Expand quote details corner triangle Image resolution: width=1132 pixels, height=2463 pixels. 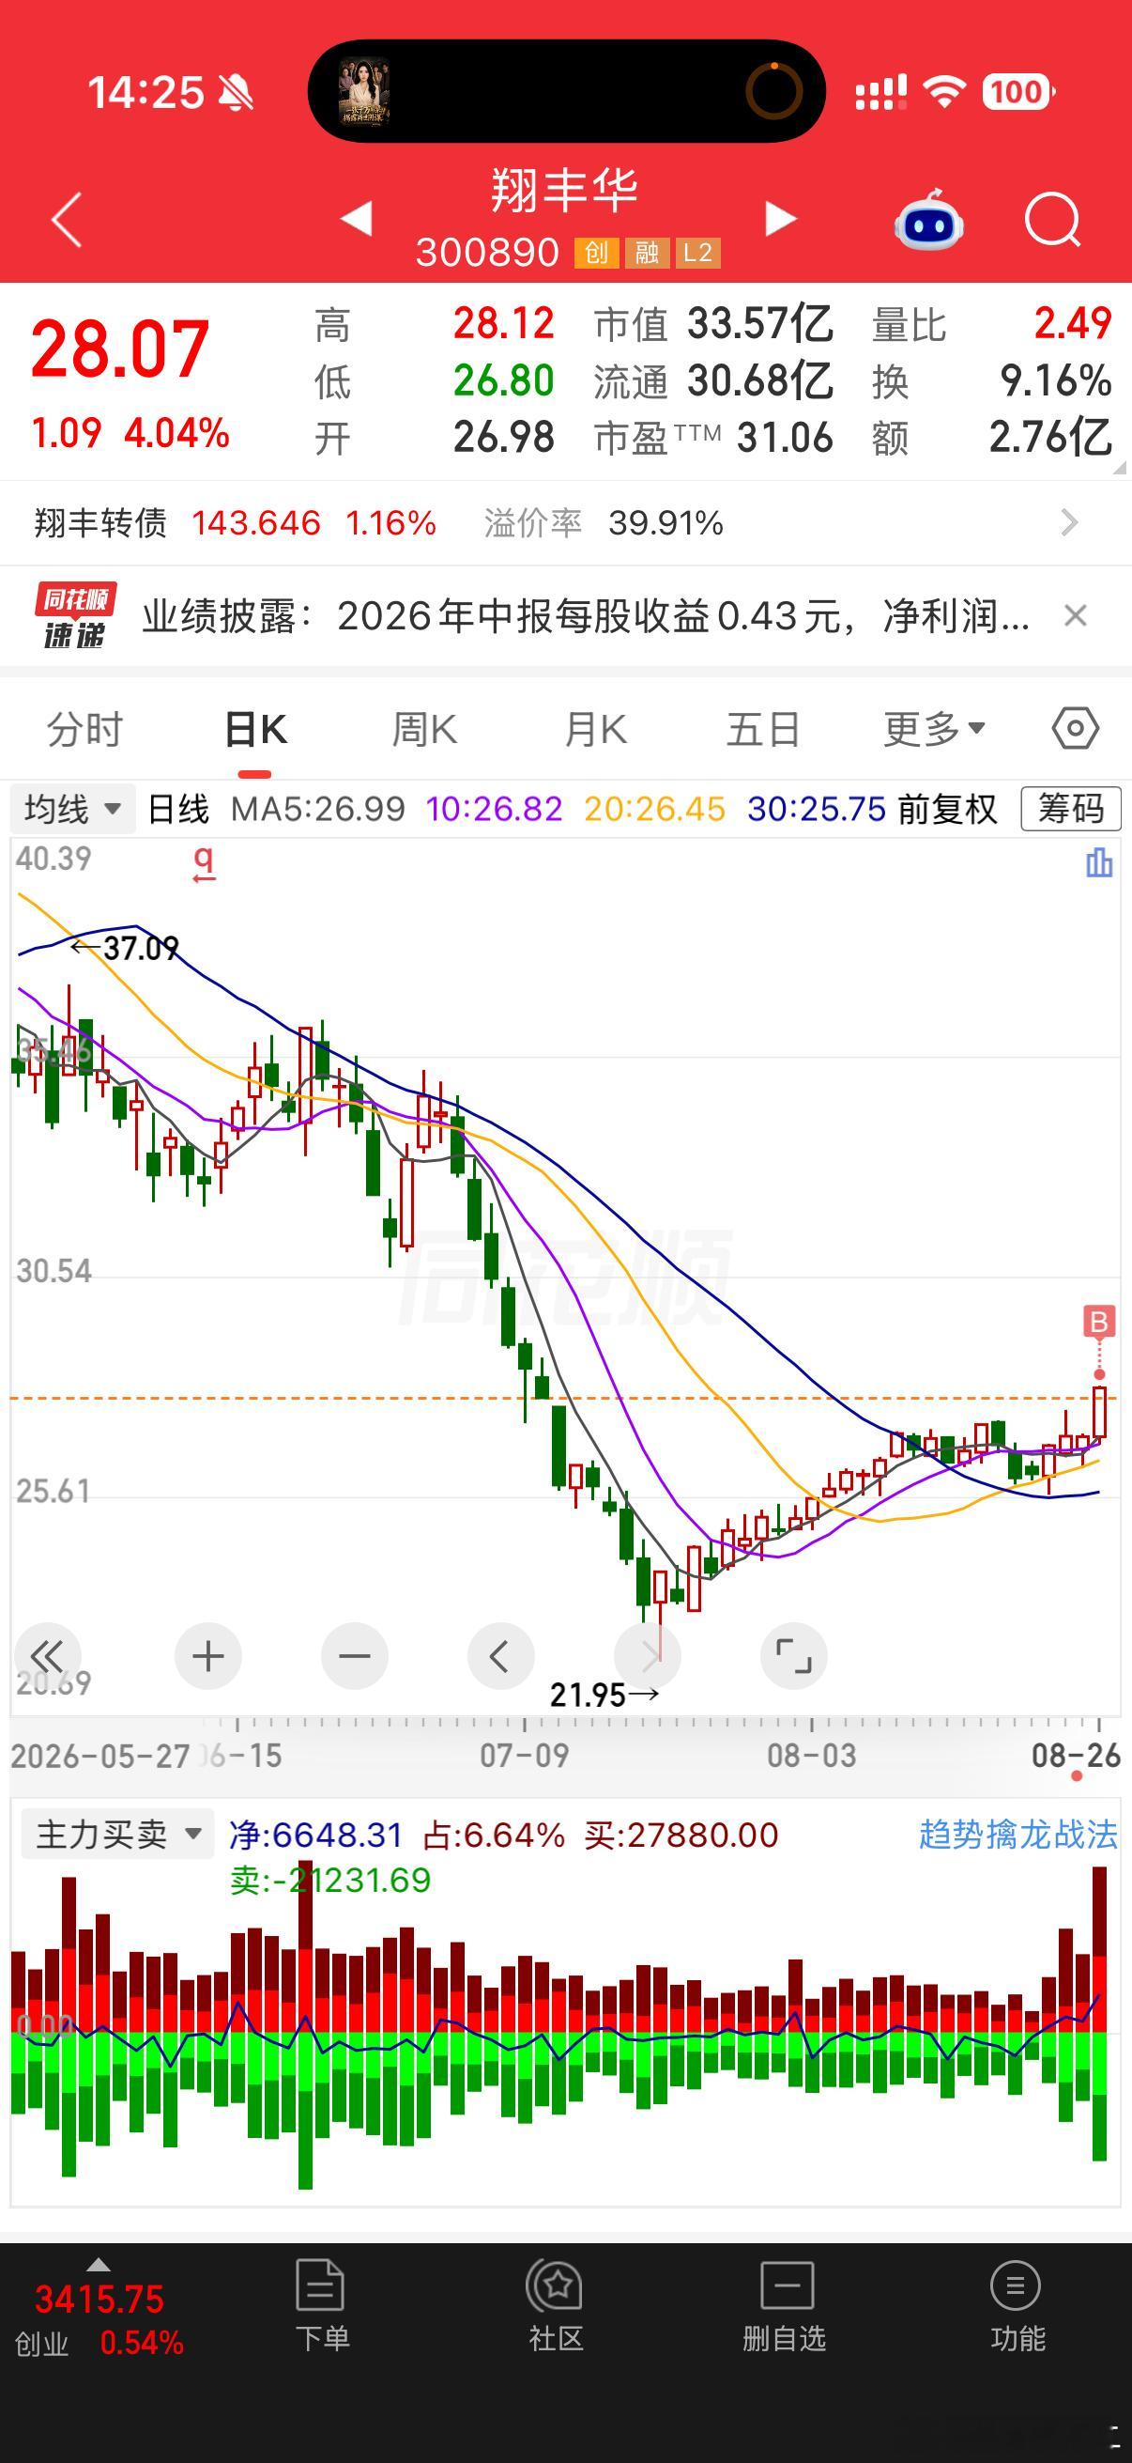tap(1120, 469)
